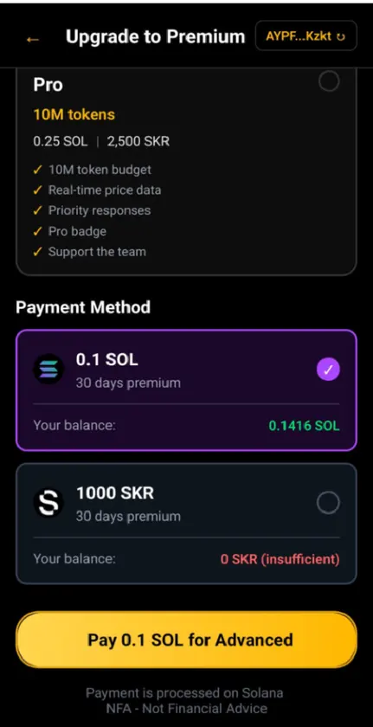Viewport: 373px width, 727px height.
Task: Click Pay 0.1 SOL for Advanced
Action: click(x=186, y=640)
